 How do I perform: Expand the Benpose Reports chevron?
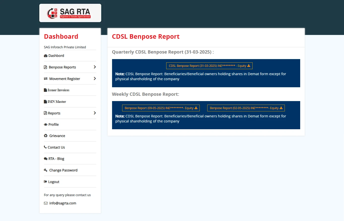[x=95, y=67]
